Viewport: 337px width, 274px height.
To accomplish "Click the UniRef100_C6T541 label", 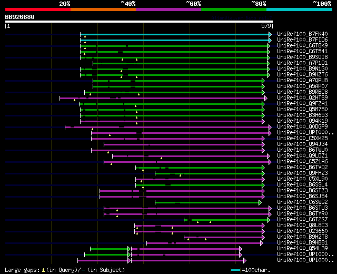I will click(302, 51).
